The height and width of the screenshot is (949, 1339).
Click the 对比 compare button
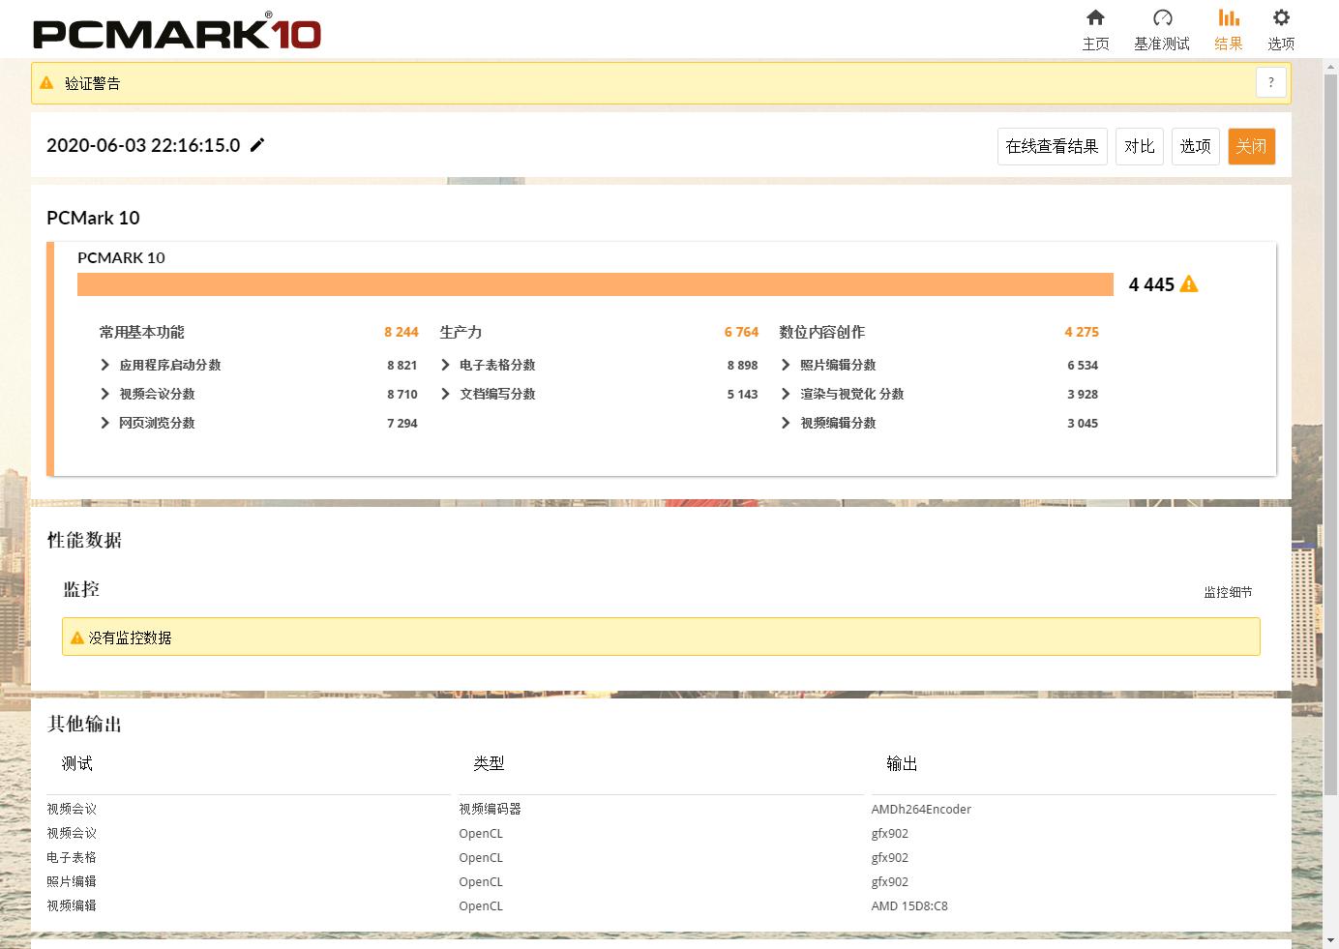coord(1139,146)
